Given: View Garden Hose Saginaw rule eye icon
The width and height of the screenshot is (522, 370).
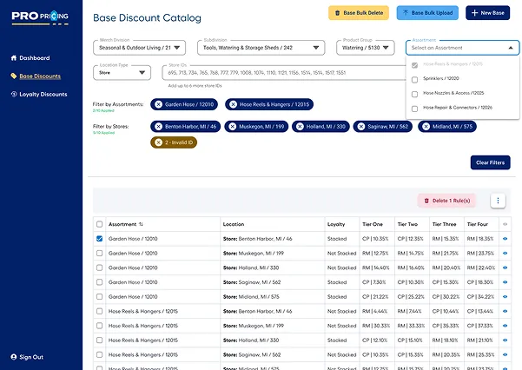Looking at the screenshot, I should pyautogui.click(x=505, y=282).
